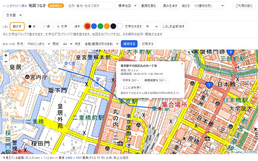Click the 保存する save button
This screenshot has height=161, width=258.
(129, 44)
